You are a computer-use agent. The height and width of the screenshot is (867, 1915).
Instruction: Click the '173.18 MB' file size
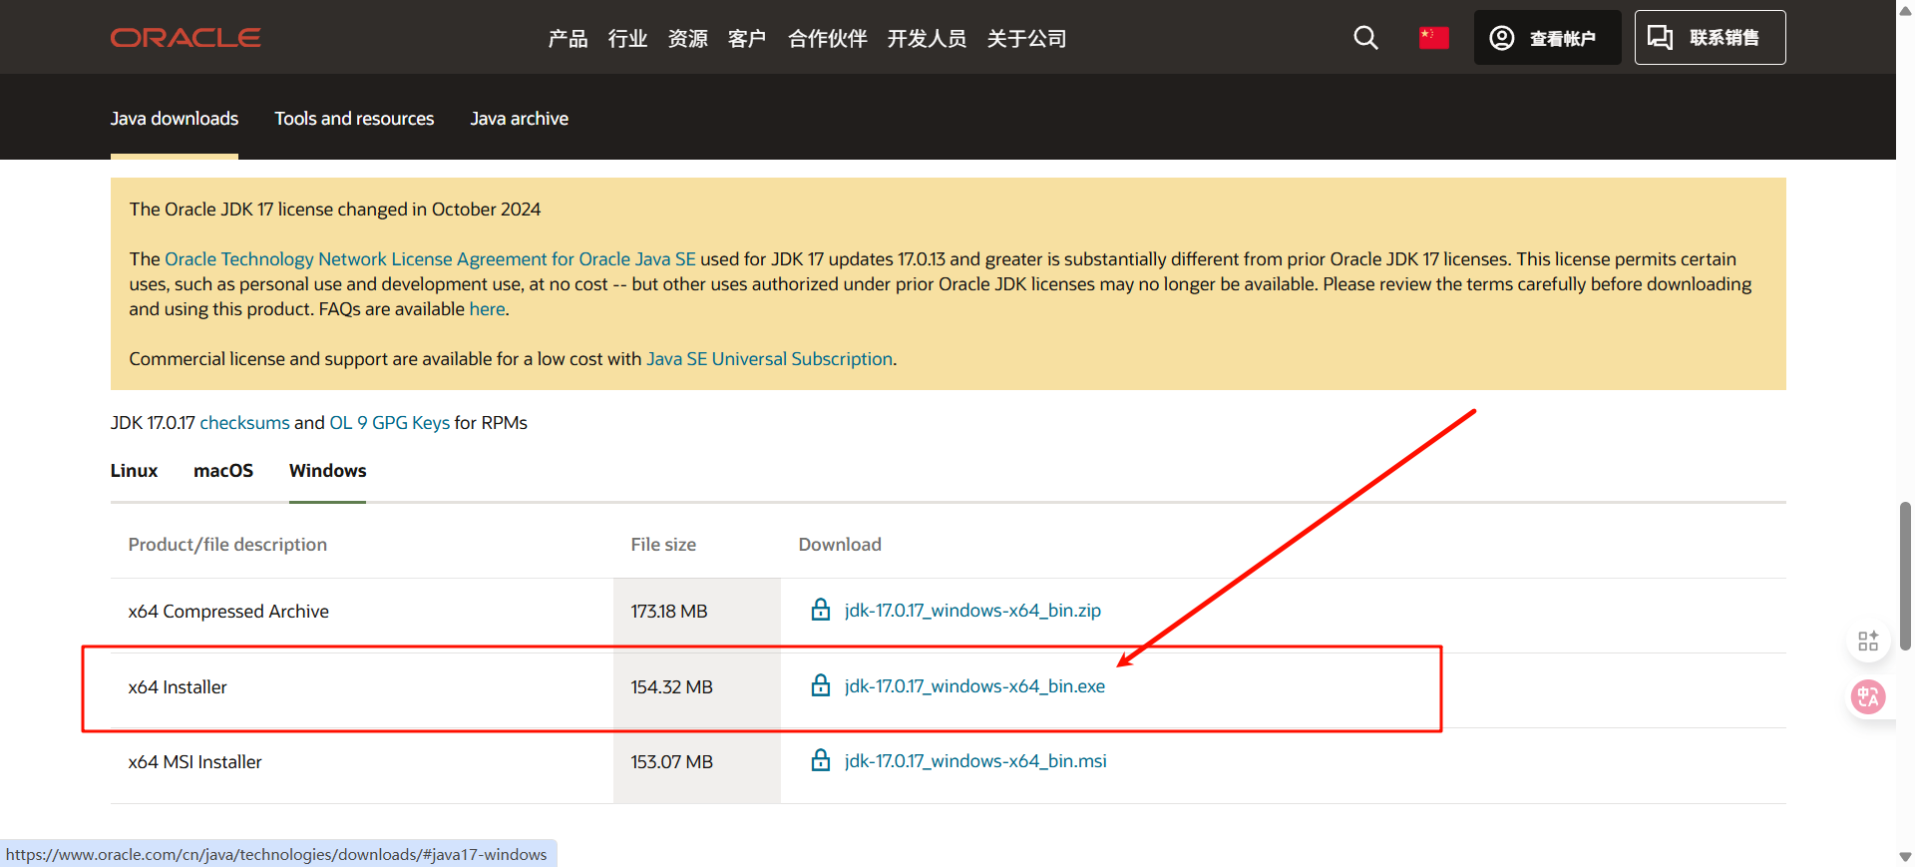pos(668,612)
